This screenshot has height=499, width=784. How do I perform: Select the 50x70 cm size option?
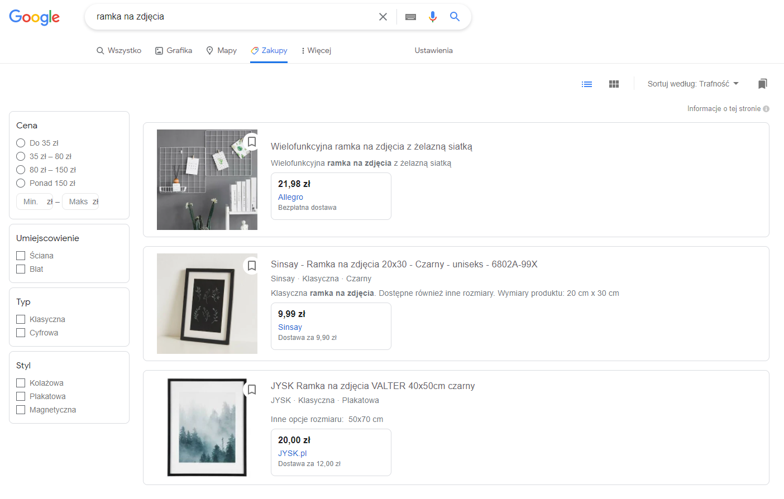point(366,419)
